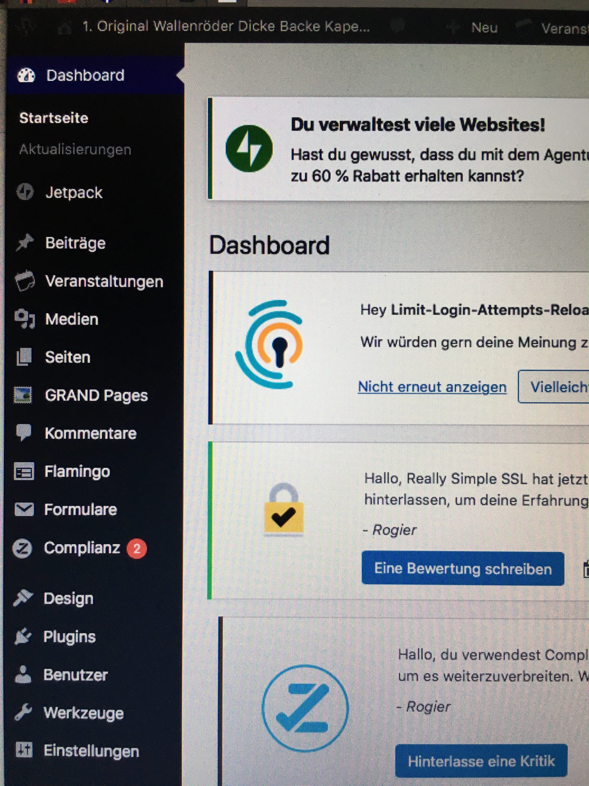
Task: Click the Medien media icon
Action: pyautogui.click(x=25, y=319)
